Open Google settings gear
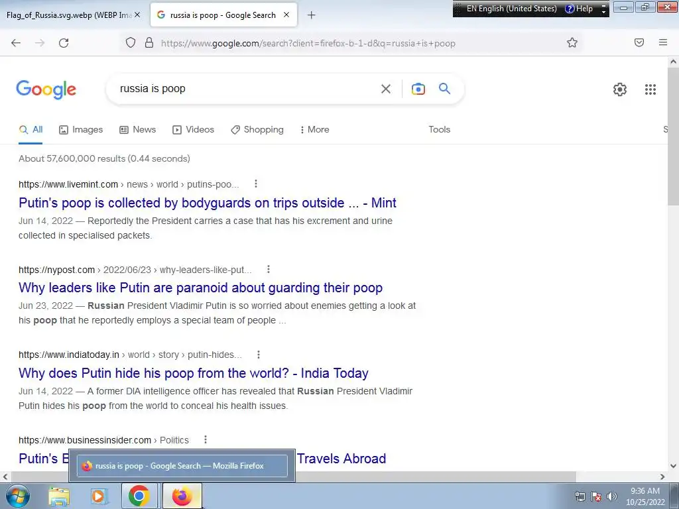The image size is (679, 509). click(620, 89)
